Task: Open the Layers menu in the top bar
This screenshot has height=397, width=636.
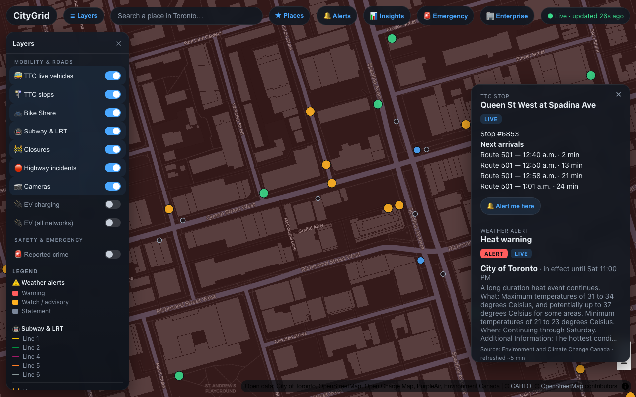Action: pos(83,16)
